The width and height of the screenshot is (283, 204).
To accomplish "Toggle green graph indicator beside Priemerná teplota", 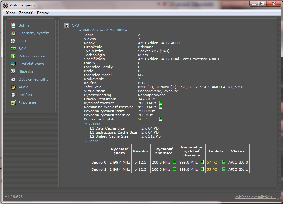I will (x=160, y=119).
